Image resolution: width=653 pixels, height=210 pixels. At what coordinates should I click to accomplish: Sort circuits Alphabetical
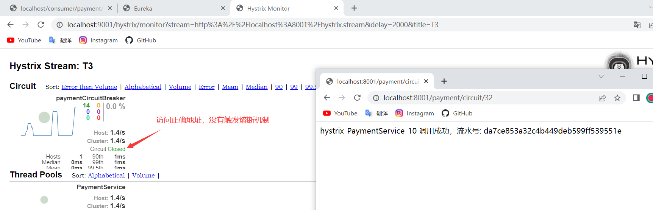tap(143, 87)
